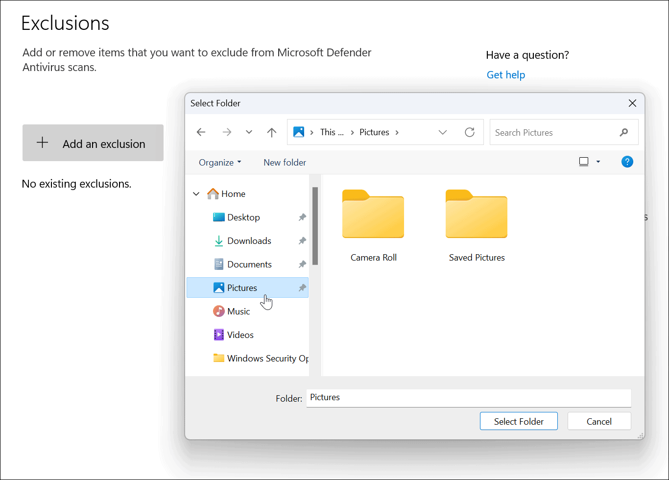Toggle the pin beside Documents
Viewport: 669px width, 480px height.
pos(302,264)
